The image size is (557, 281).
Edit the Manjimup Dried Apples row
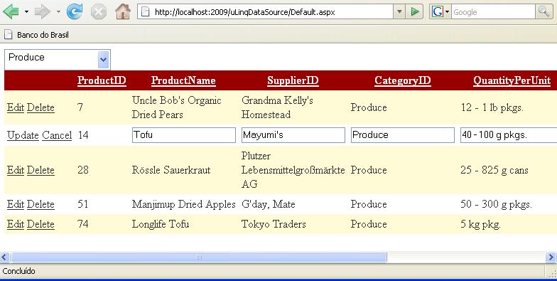pyautogui.click(x=16, y=204)
